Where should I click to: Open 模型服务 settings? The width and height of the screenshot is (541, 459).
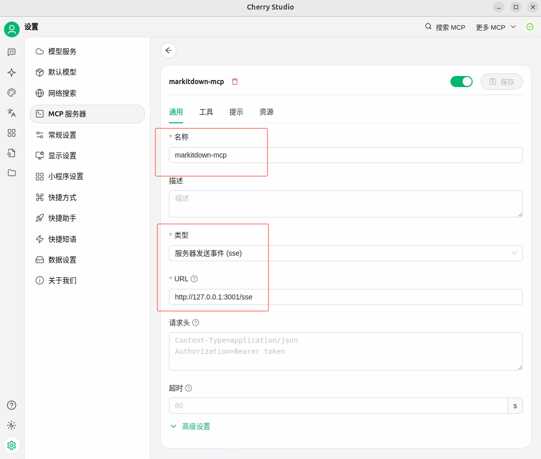(x=87, y=51)
